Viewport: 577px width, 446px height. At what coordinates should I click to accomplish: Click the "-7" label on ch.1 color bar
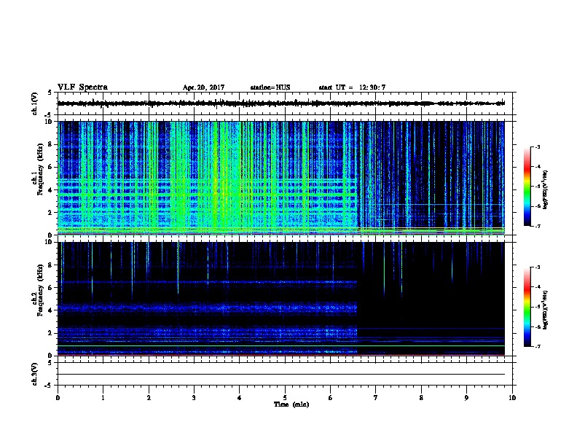(x=537, y=226)
